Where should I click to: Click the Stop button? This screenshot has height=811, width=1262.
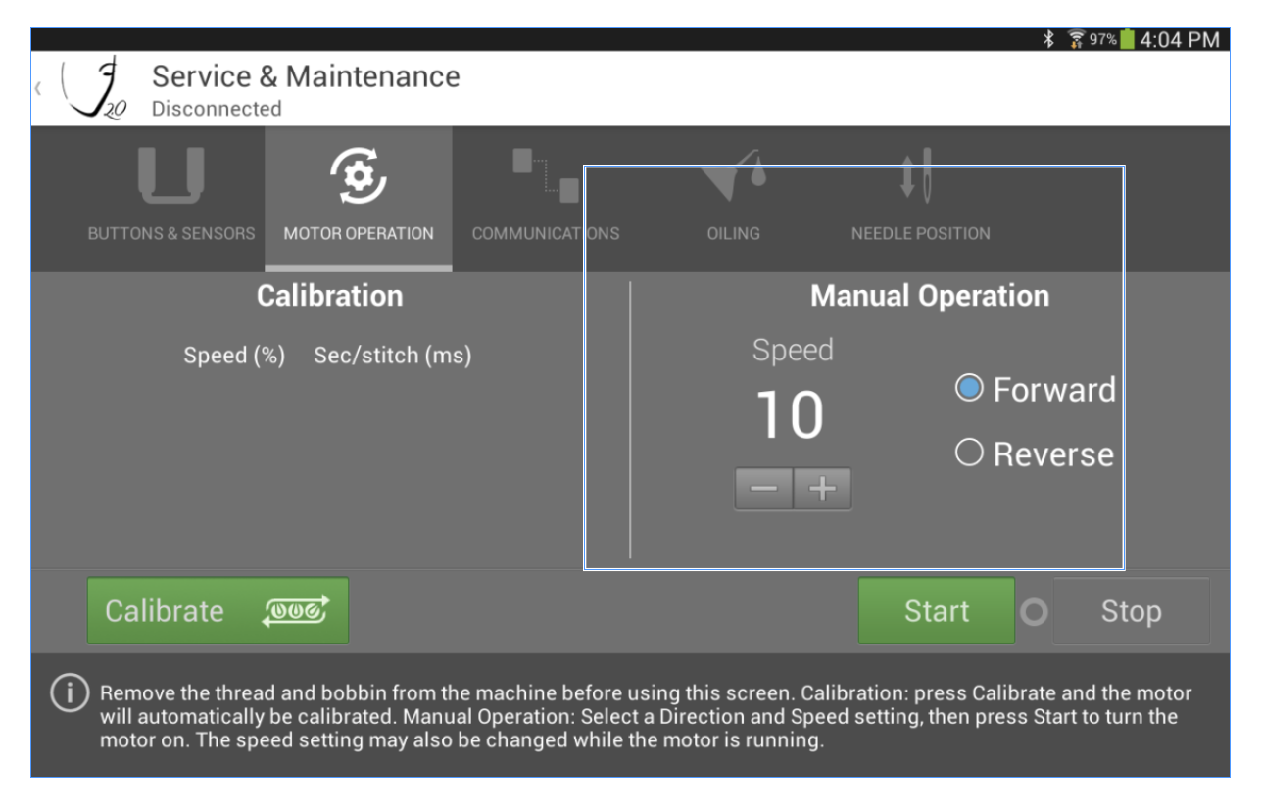1132,609
